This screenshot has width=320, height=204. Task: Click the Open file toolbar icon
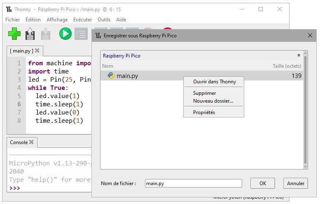coord(30,34)
